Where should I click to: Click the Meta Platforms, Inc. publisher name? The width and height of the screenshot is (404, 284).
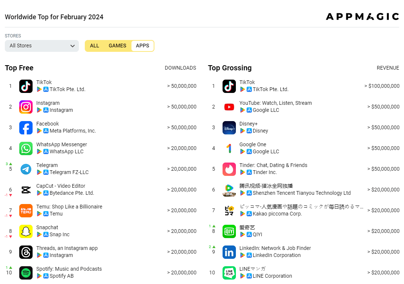click(73, 131)
